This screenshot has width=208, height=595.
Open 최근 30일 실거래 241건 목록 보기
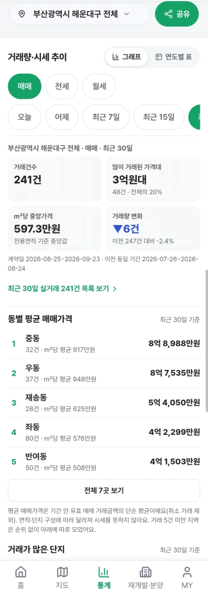pos(62,288)
